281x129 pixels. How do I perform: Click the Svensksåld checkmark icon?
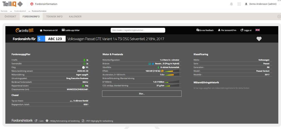pyautogui.click(x=84, y=64)
